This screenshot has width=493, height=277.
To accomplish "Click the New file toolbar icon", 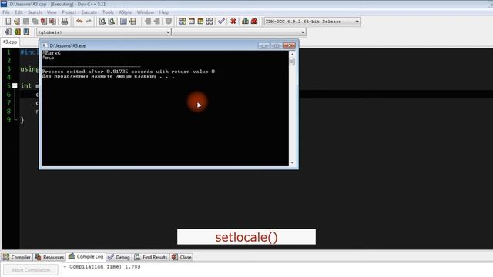I will click(8, 21).
